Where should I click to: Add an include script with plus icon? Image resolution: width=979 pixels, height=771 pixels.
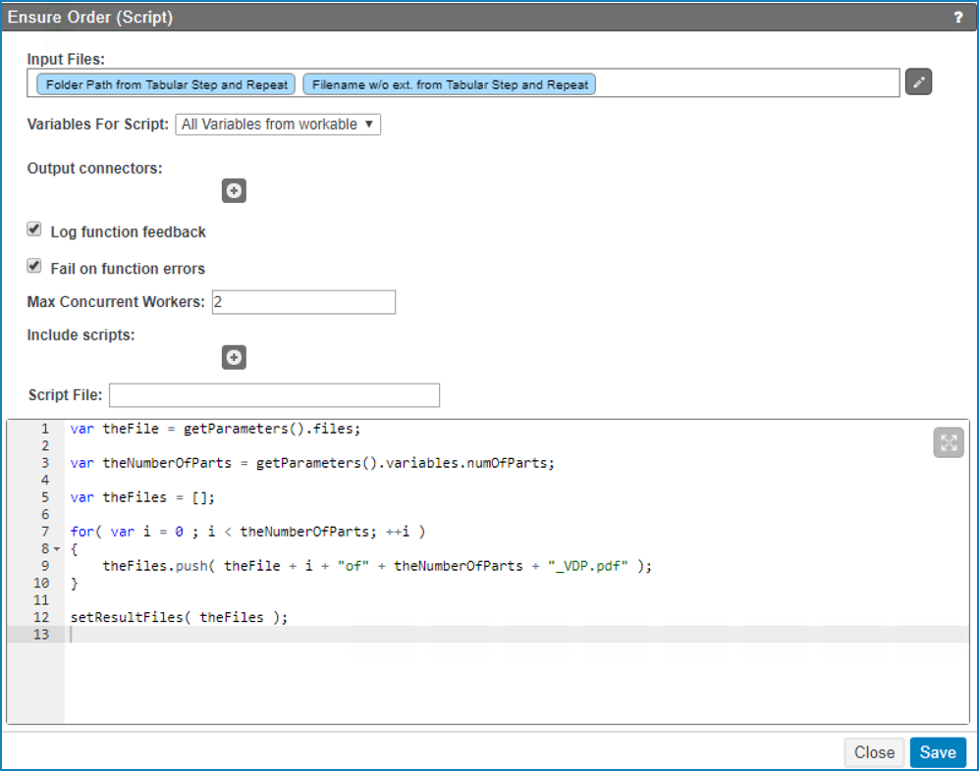pyautogui.click(x=234, y=357)
